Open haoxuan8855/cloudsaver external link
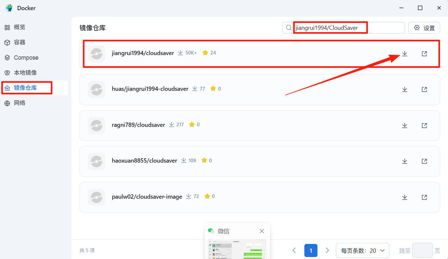 tap(424, 161)
